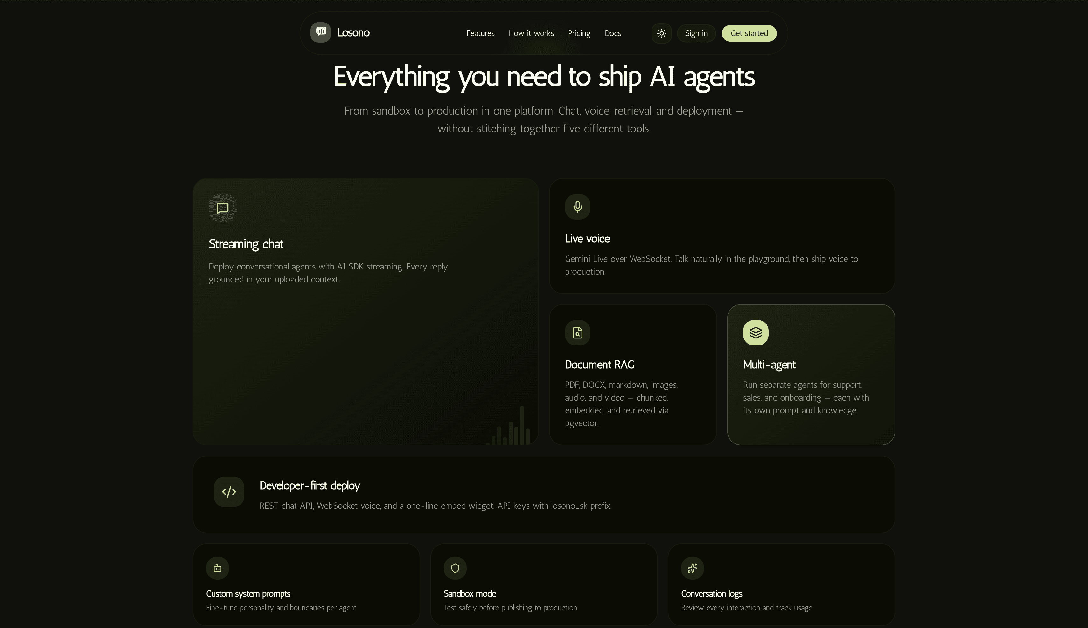Click the Losono brand name
This screenshot has width=1088, height=628.
pyautogui.click(x=353, y=33)
